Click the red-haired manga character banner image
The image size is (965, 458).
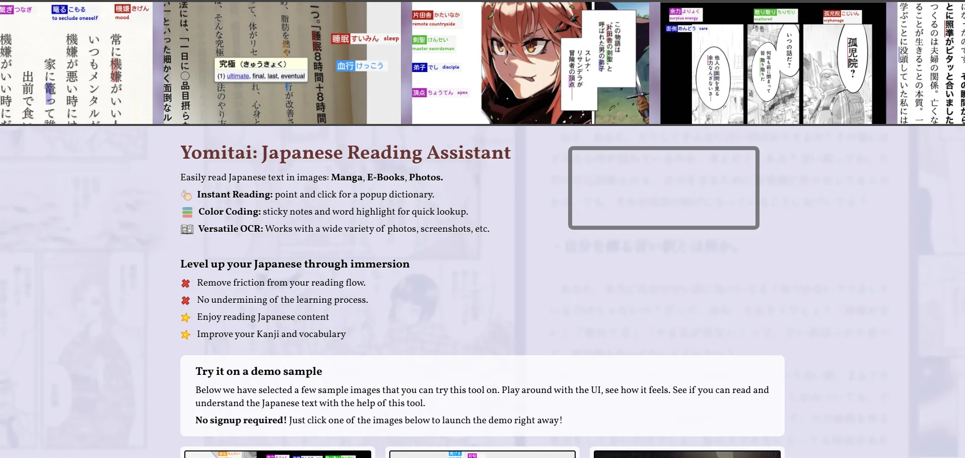(x=530, y=63)
